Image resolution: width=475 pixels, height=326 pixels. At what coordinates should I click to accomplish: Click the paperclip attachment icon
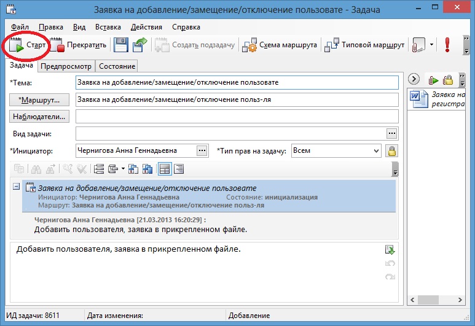click(418, 45)
